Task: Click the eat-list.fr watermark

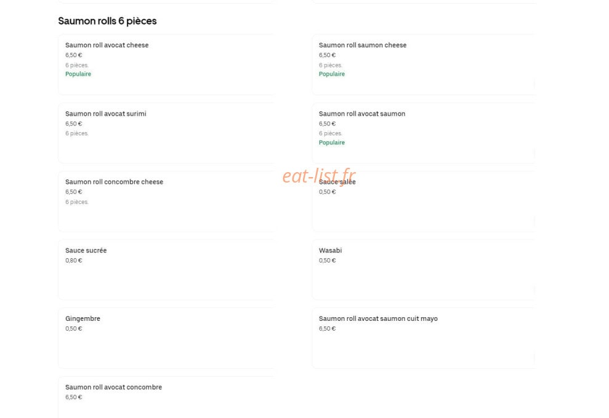Action: coord(319,176)
